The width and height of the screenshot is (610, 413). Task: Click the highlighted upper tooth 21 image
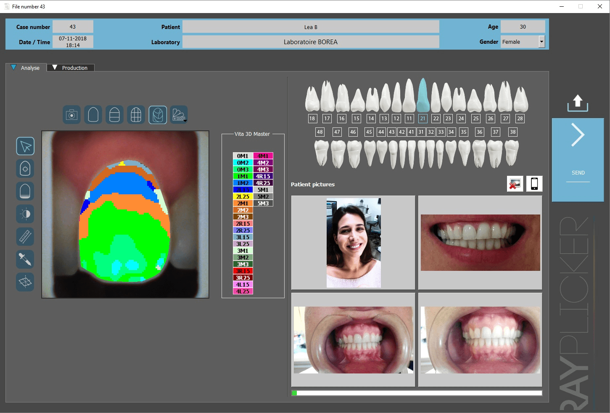[423, 95]
